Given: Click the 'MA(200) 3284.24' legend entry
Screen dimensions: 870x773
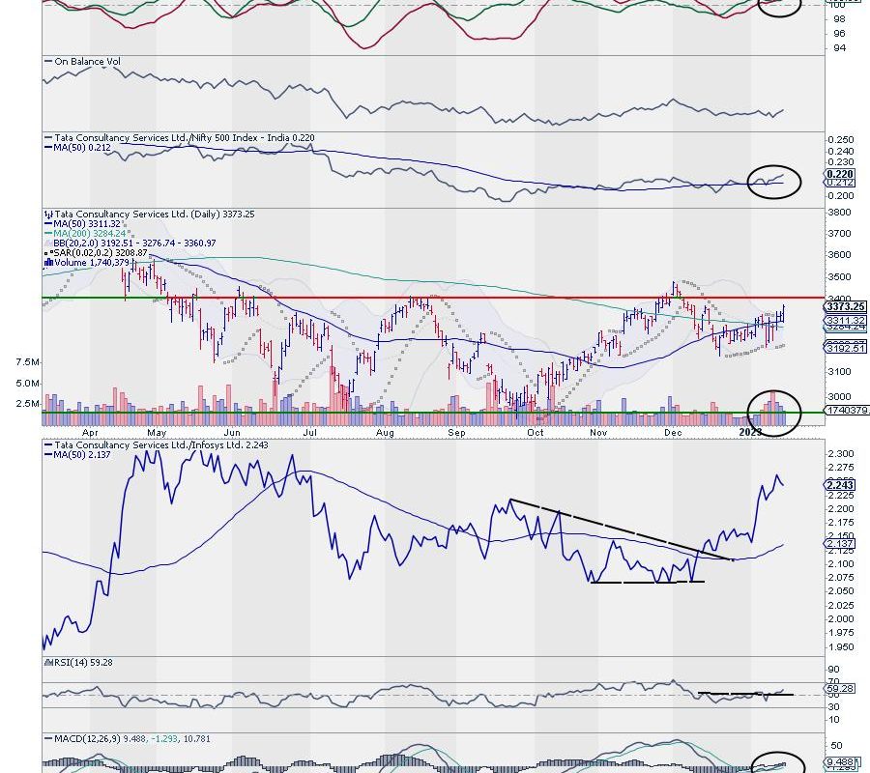Looking at the screenshot, I should [89, 234].
